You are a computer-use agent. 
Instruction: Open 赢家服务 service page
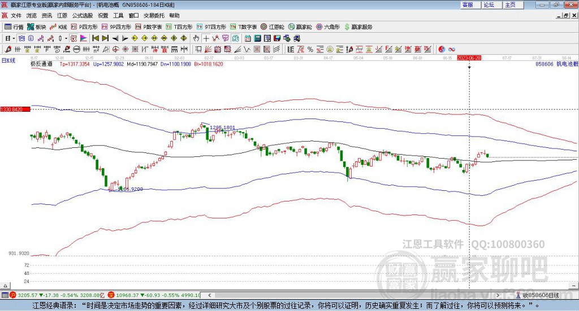click(x=358, y=27)
